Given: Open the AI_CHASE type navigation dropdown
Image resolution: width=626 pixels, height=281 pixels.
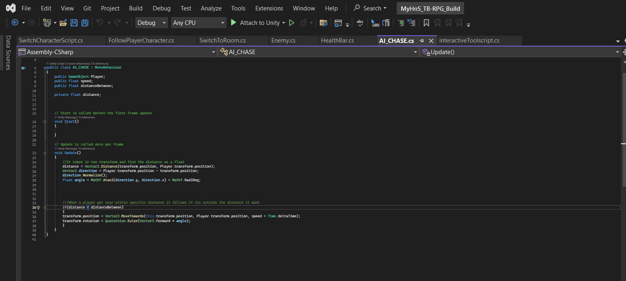Looking at the screenshot, I should coord(318,52).
